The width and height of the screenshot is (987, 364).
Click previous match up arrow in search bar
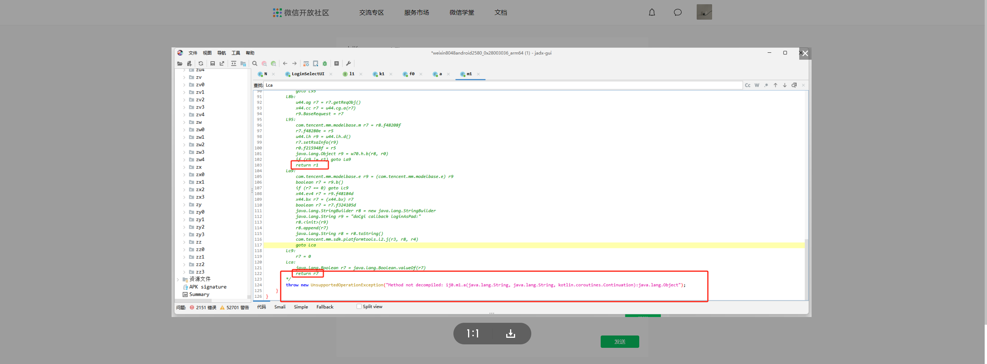[x=775, y=85]
